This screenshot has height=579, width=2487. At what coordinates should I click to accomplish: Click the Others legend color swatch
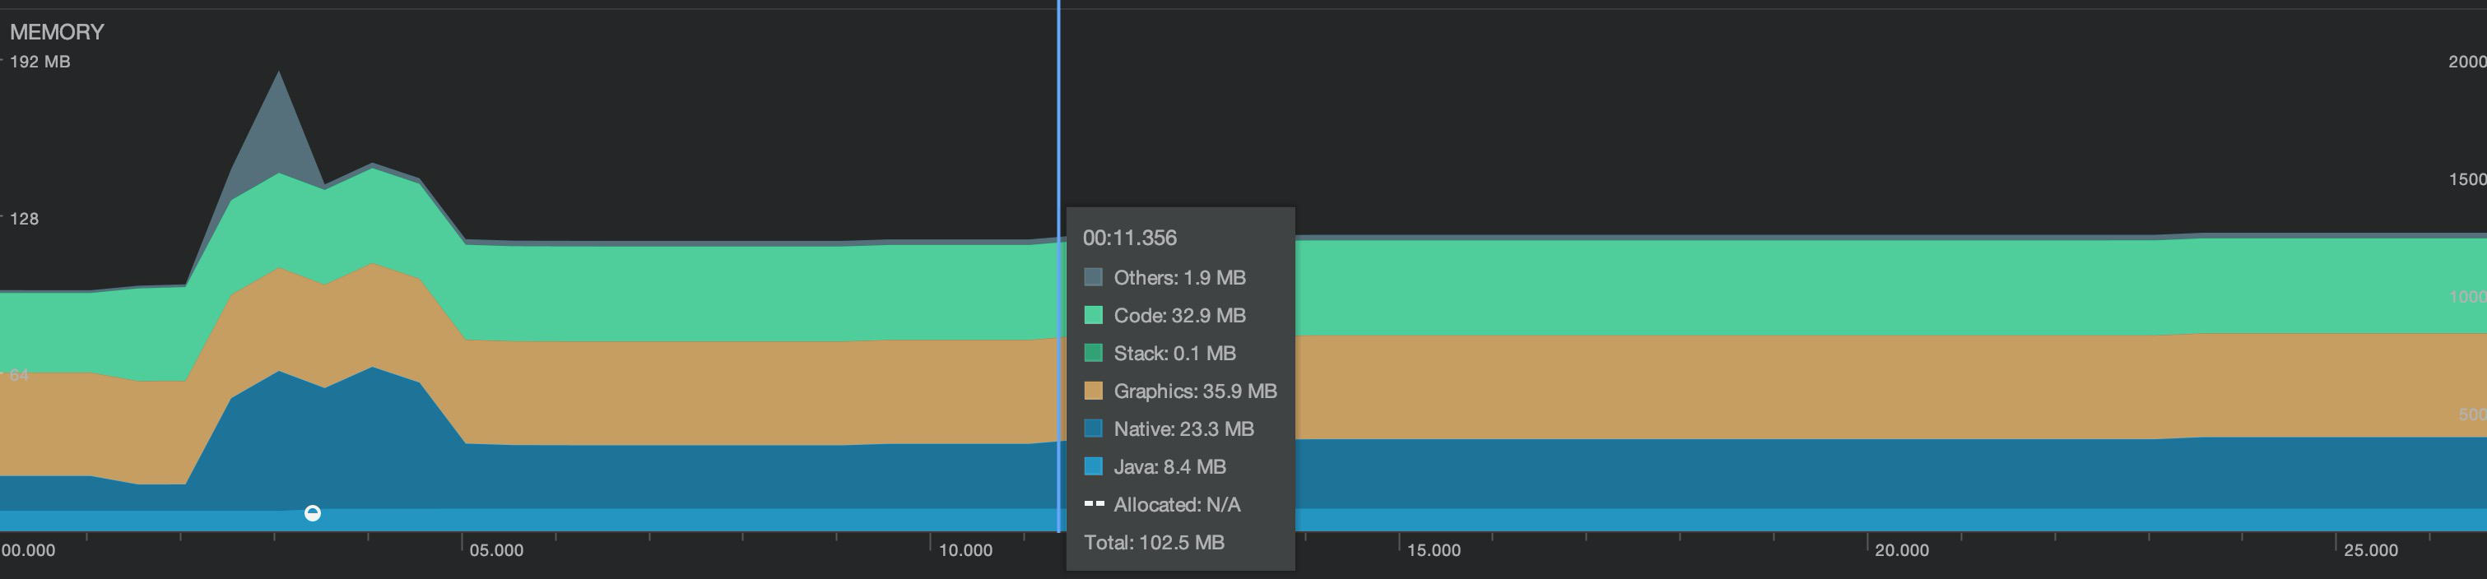click(1093, 278)
